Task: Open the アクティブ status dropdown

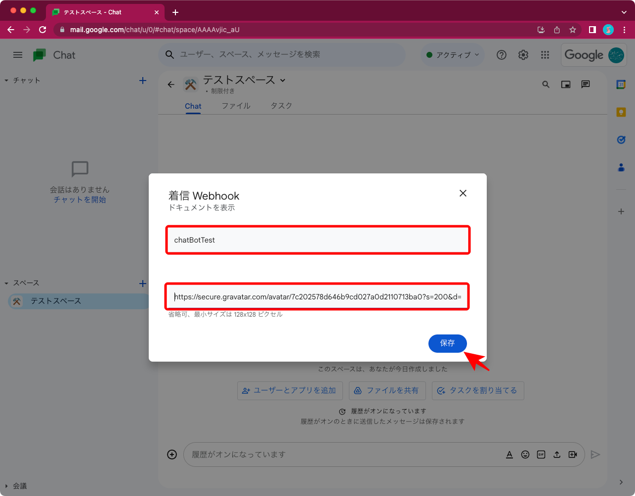Action: click(452, 55)
